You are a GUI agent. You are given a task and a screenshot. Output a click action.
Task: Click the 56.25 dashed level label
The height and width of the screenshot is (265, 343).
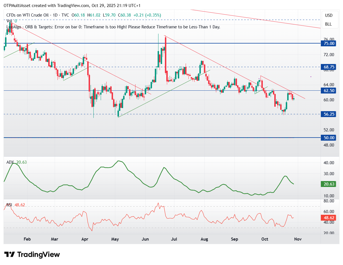pos(329,114)
